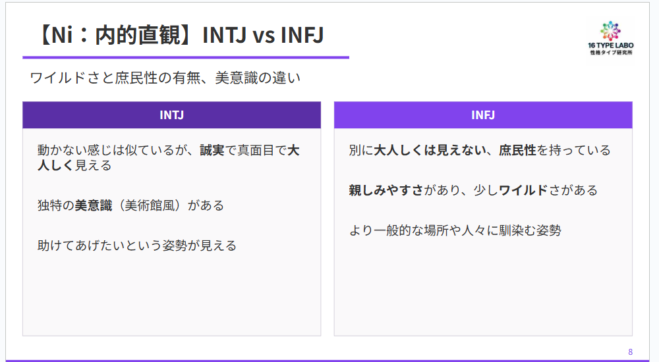Click the purple underline beneath the title
Image resolution: width=659 pixels, height=362 pixels.
point(185,58)
